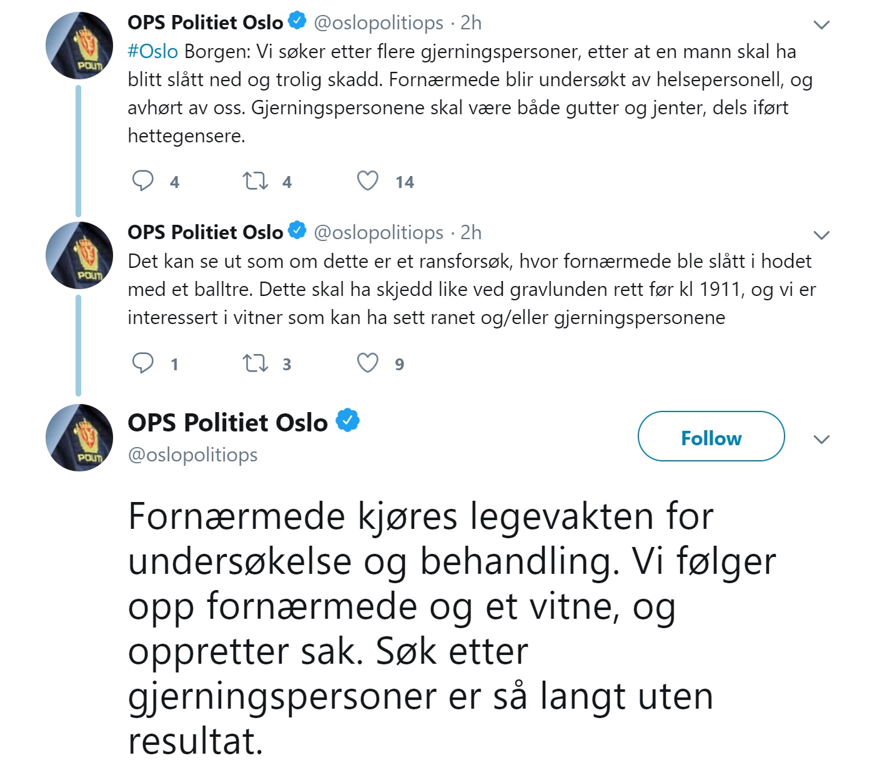Screen dimensions: 872x763
Task: Click the 2h timestamp on second tweet
Action: click(471, 232)
